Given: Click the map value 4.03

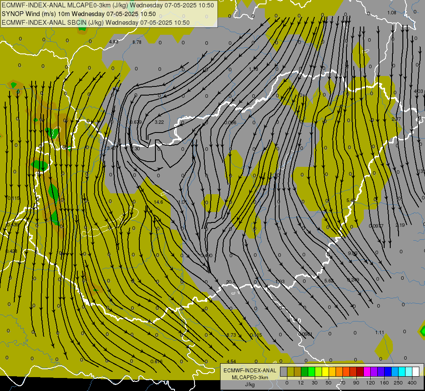Looking at the screenshot, I should pos(418,91).
